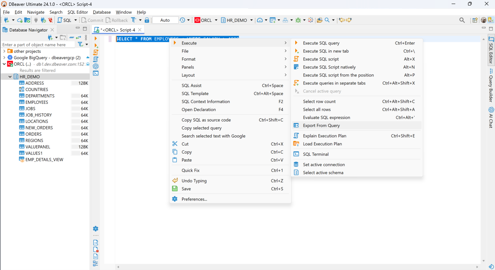The height and width of the screenshot is (270, 495).
Task: Choose Set active connection
Action: click(356, 164)
